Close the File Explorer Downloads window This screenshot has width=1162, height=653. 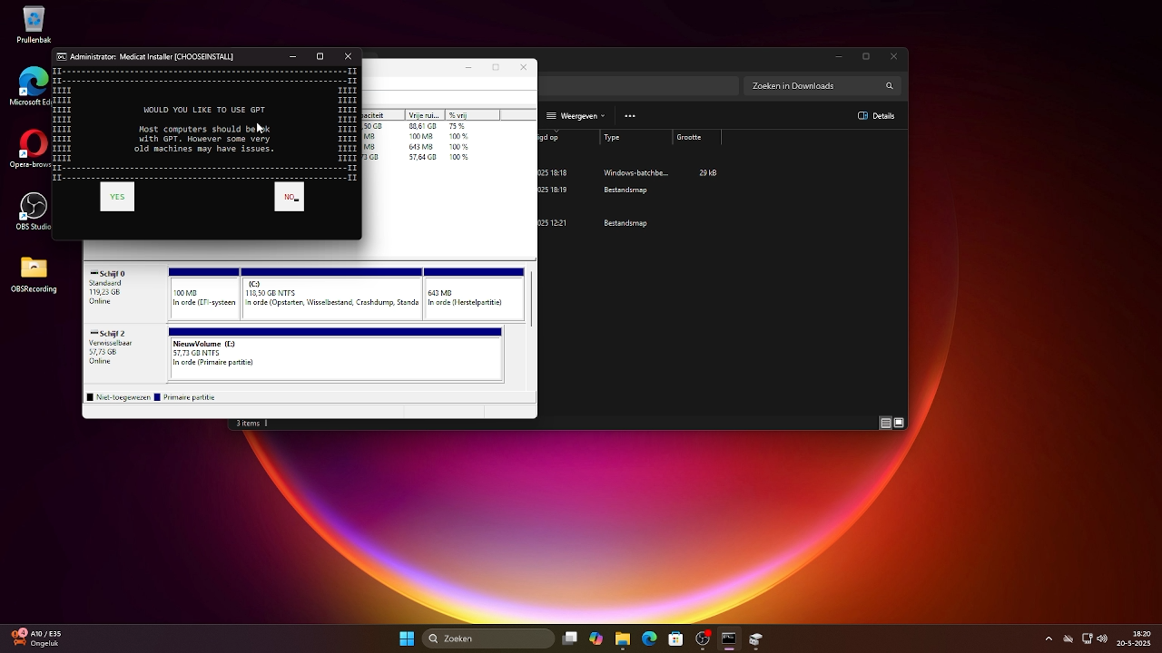coord(894,56)
